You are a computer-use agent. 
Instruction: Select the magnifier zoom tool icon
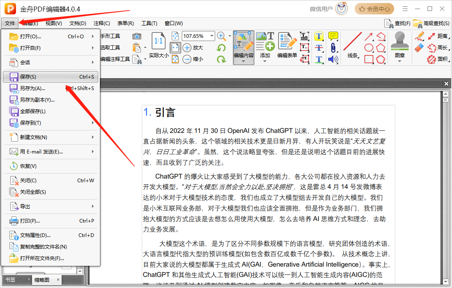(x=221, y=36)
